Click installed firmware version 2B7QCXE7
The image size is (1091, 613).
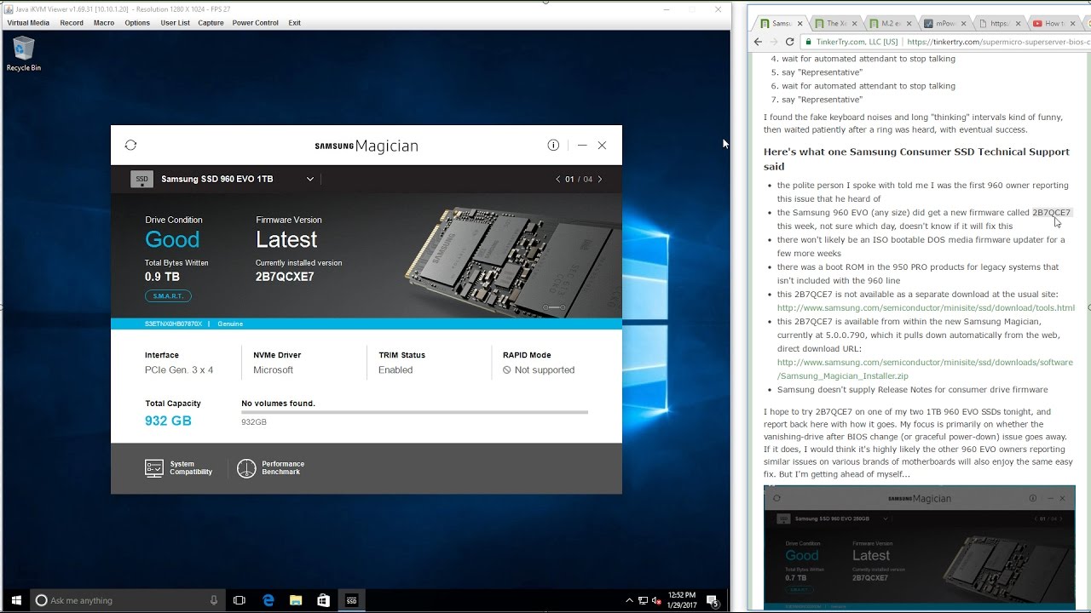point(285,277)
